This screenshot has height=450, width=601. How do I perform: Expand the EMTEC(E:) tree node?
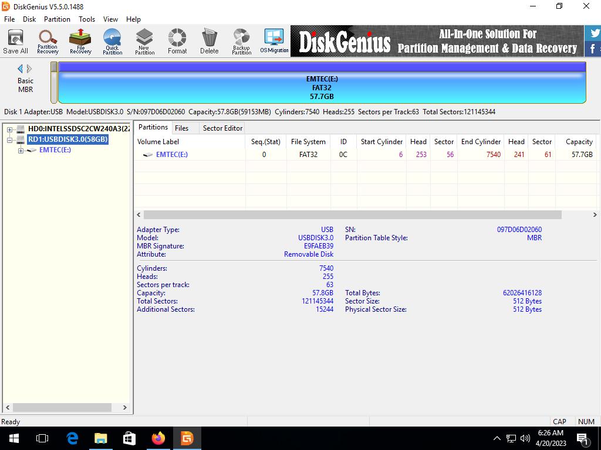click(21, 151)
